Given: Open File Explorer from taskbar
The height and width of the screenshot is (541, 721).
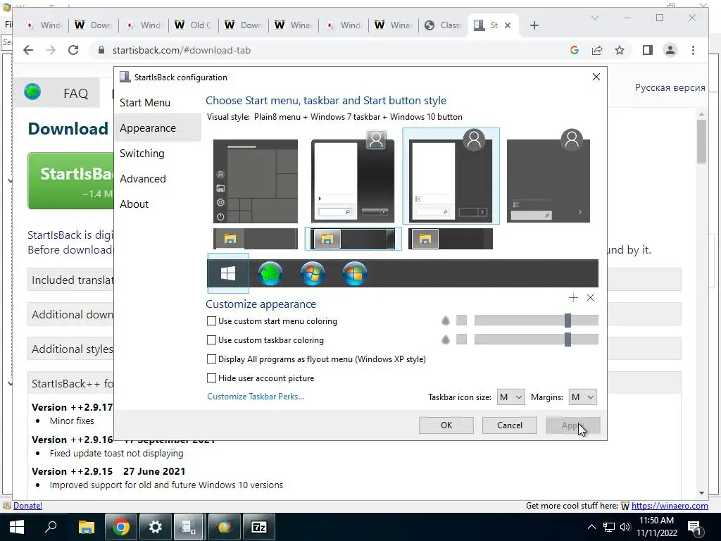Looking at the screenshot, I should (x=86, y=527).
